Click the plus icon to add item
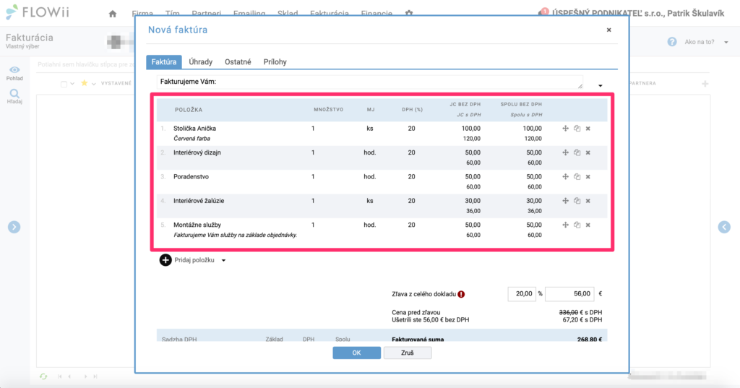Image resolution: width=740 pixels, height=388 pixels. tap(165, 260)
